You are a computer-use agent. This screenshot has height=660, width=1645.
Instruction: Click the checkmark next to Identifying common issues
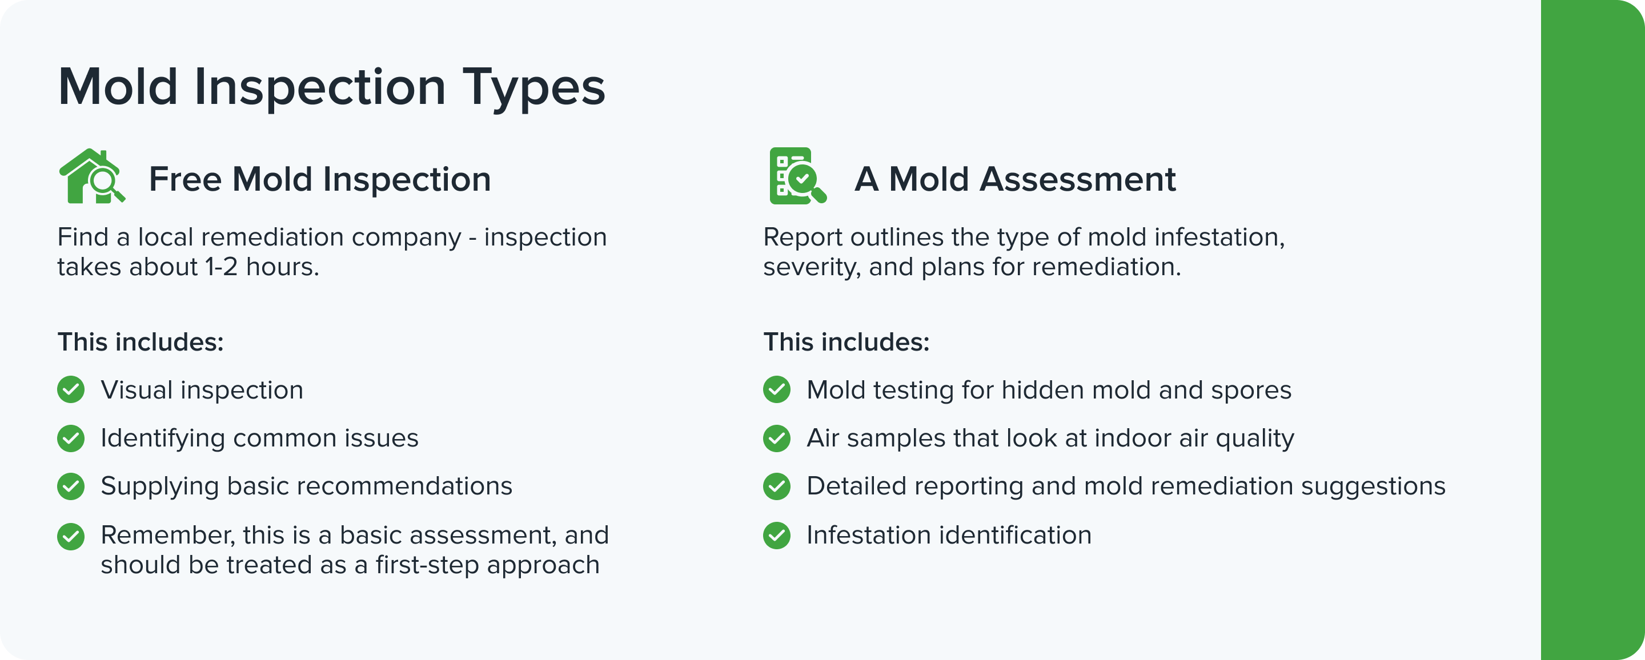(x=71, y=438)
